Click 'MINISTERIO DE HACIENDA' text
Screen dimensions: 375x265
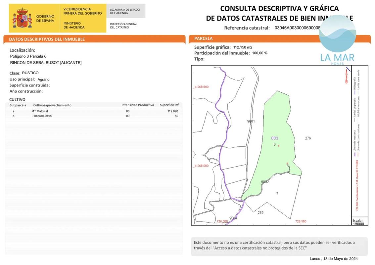coord(74,26)
